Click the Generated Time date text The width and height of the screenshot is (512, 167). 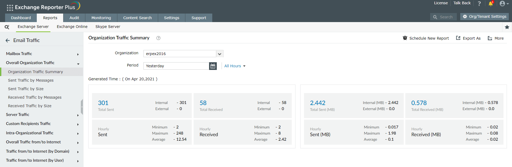pyautogui.click(x=140, y=79)
